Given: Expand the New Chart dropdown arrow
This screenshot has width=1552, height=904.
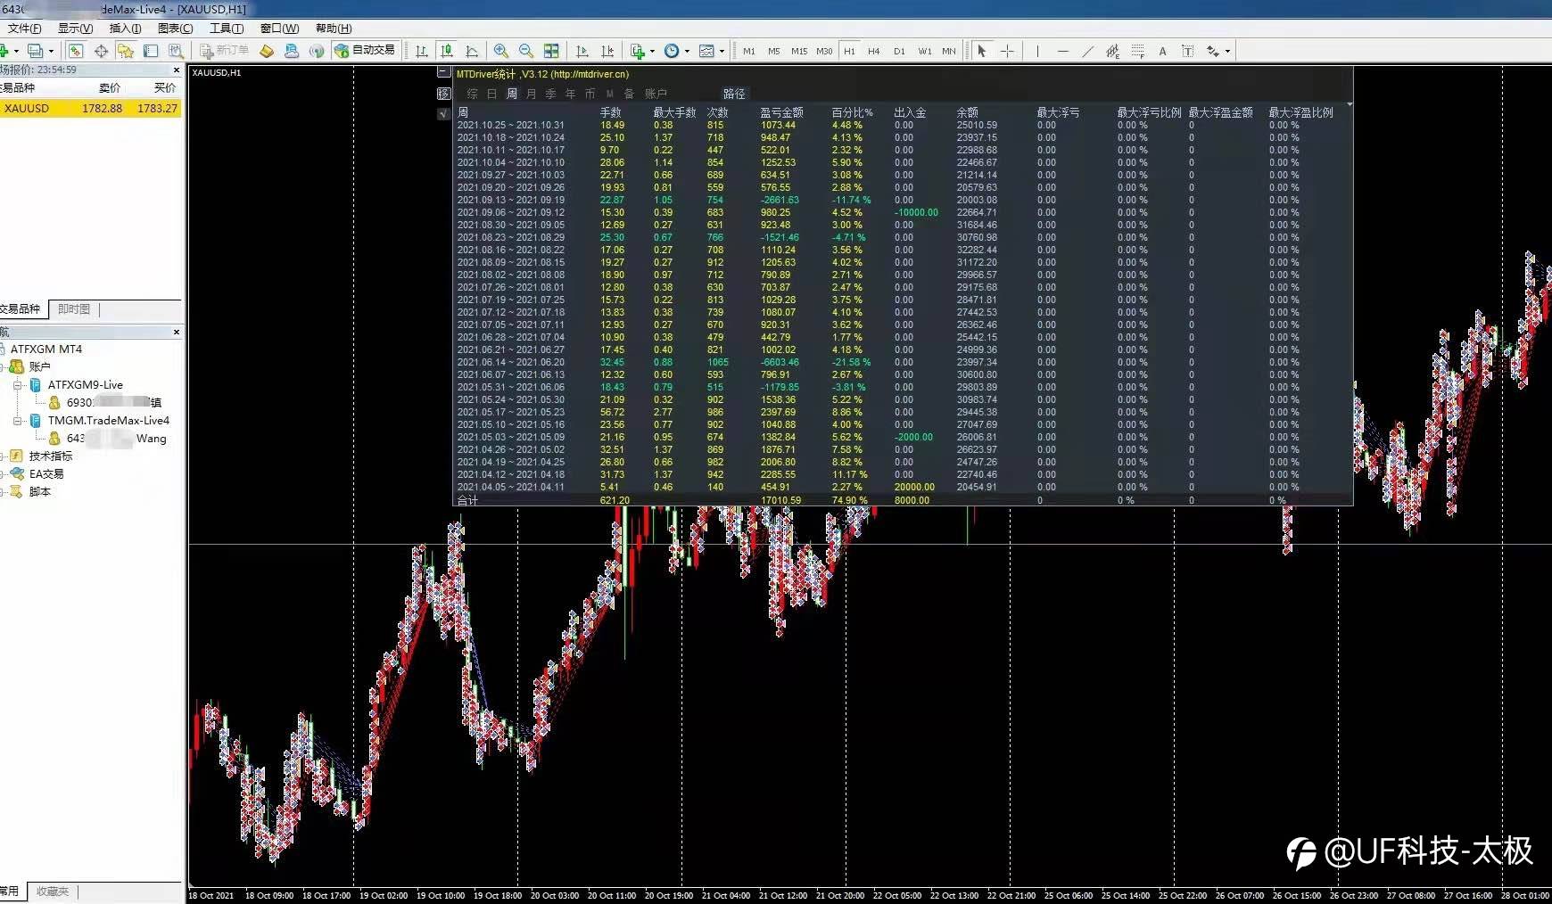Looking at the screenshot, I should click(x=16, y=51).
